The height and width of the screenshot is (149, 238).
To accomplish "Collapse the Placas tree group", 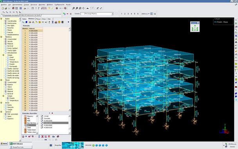I will click(1, 80).
